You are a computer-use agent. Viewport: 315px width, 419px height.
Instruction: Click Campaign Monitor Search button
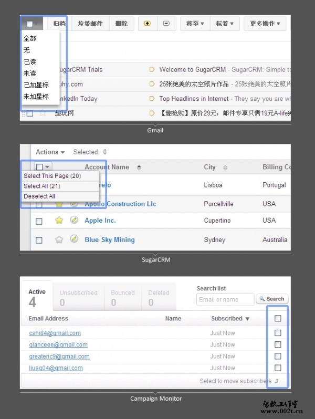coord(272,299)
